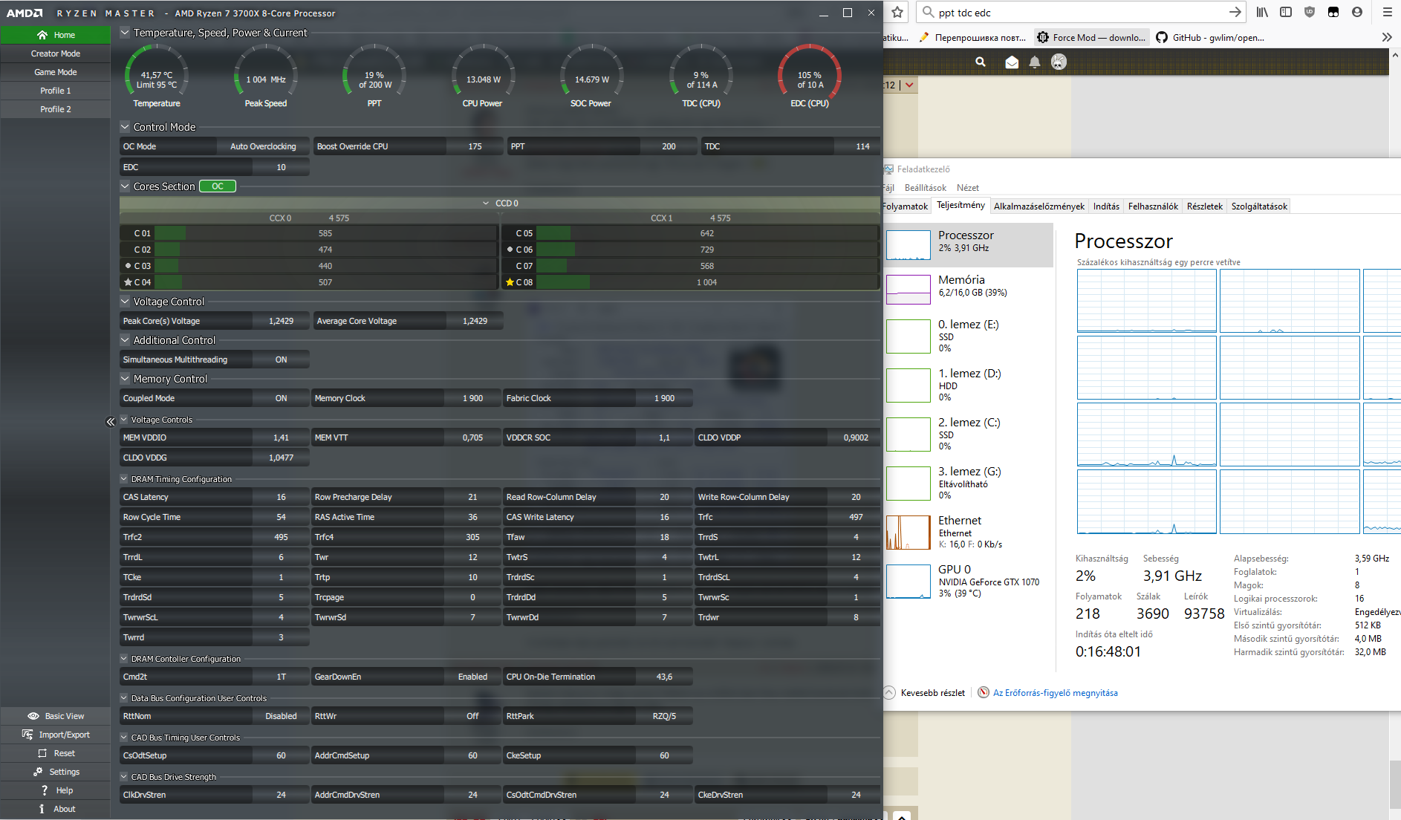Open the Firefox Library icon
This screenshot has height=820, width=1401.
tap(1262, 12)
